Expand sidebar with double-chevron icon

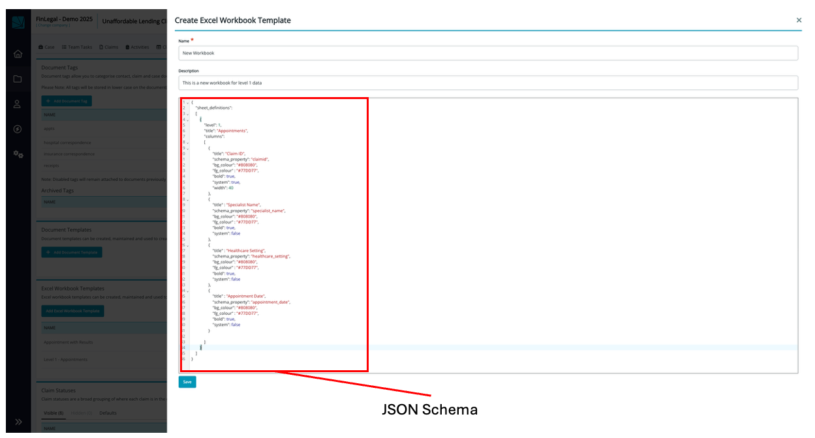pos(18,422)
